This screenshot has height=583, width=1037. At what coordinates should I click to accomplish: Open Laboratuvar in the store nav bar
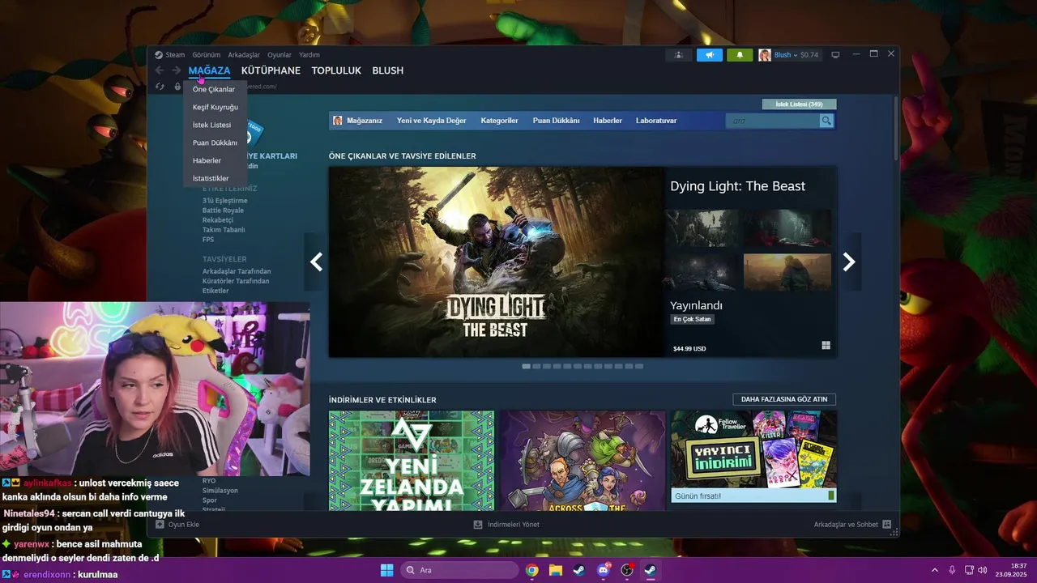pyautogui.click(x=656, y=121)
